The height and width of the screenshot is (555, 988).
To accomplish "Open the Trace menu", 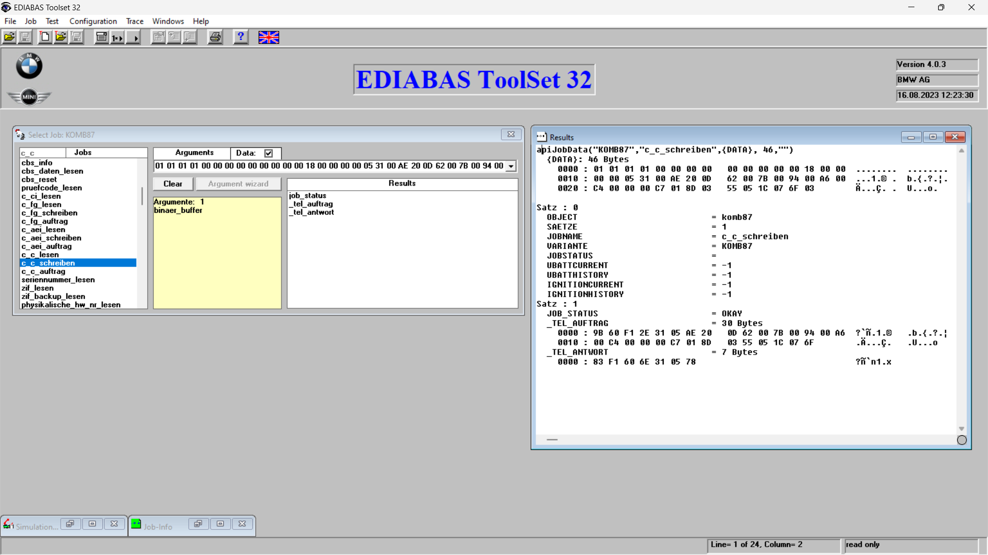I will [135, 21].
